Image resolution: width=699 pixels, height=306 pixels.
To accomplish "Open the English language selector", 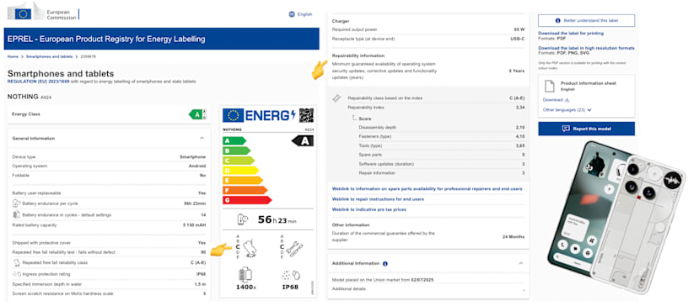I will click(305, 14).
